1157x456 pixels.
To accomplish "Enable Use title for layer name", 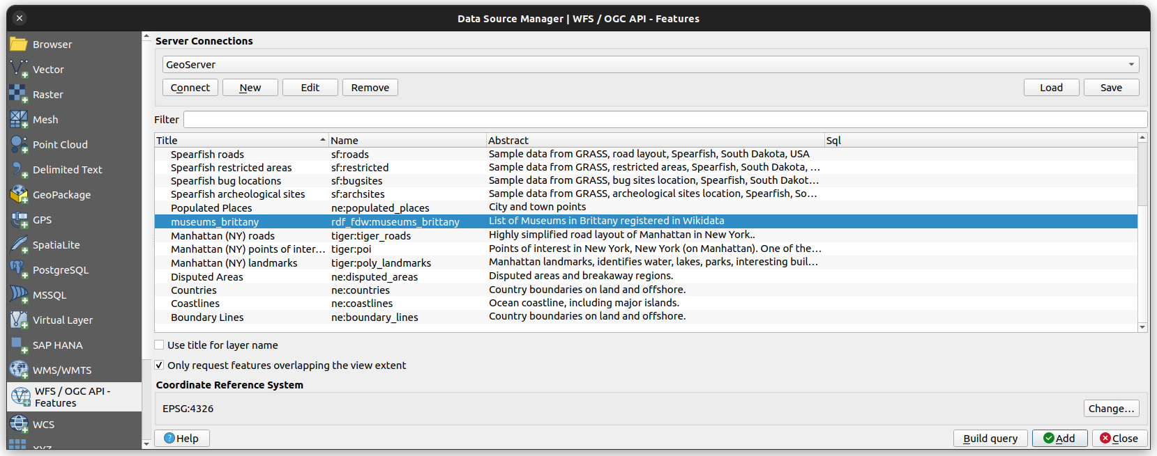I will pyautogui.click(x=160, y=345).
